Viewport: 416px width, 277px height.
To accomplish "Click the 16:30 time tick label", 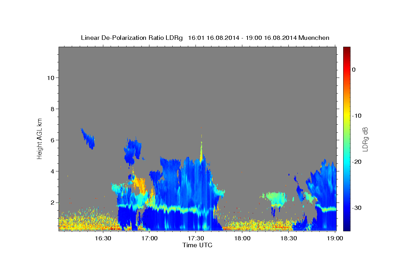I will point(103,238).
